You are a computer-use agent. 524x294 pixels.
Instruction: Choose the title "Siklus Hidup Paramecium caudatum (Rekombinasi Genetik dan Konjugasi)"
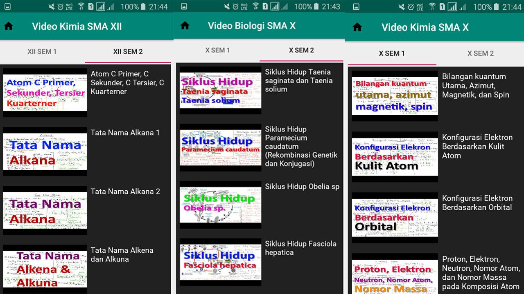(301, 146)
